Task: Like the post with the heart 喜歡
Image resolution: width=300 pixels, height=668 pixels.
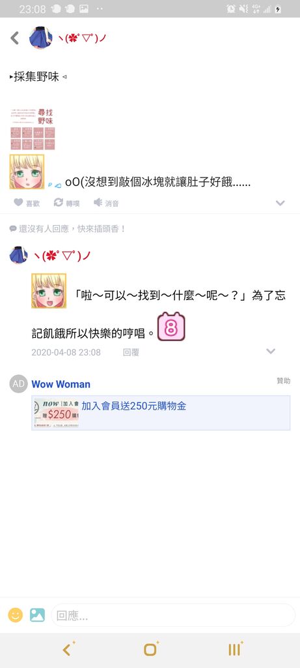Action: pos(26,203)
